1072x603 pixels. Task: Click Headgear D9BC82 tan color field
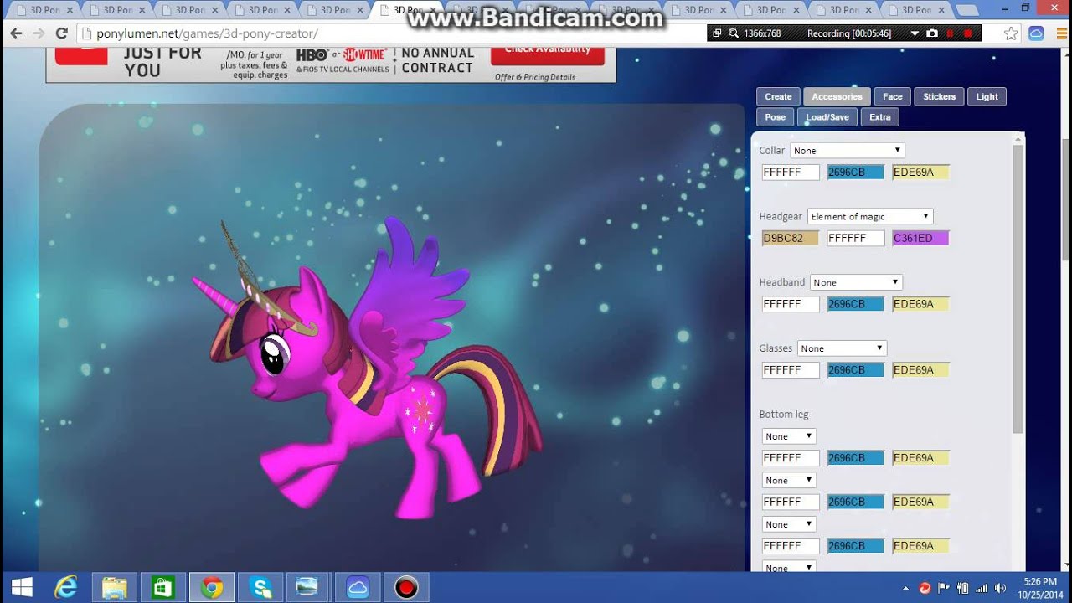(x=791, y=238)
